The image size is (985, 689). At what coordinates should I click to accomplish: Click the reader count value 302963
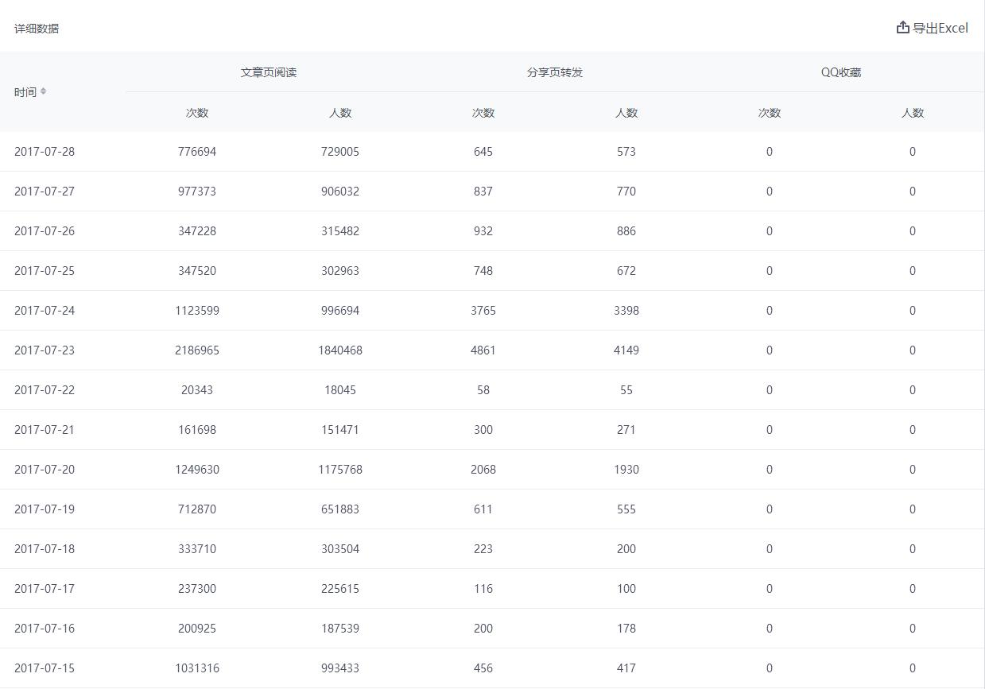[340, 271]
